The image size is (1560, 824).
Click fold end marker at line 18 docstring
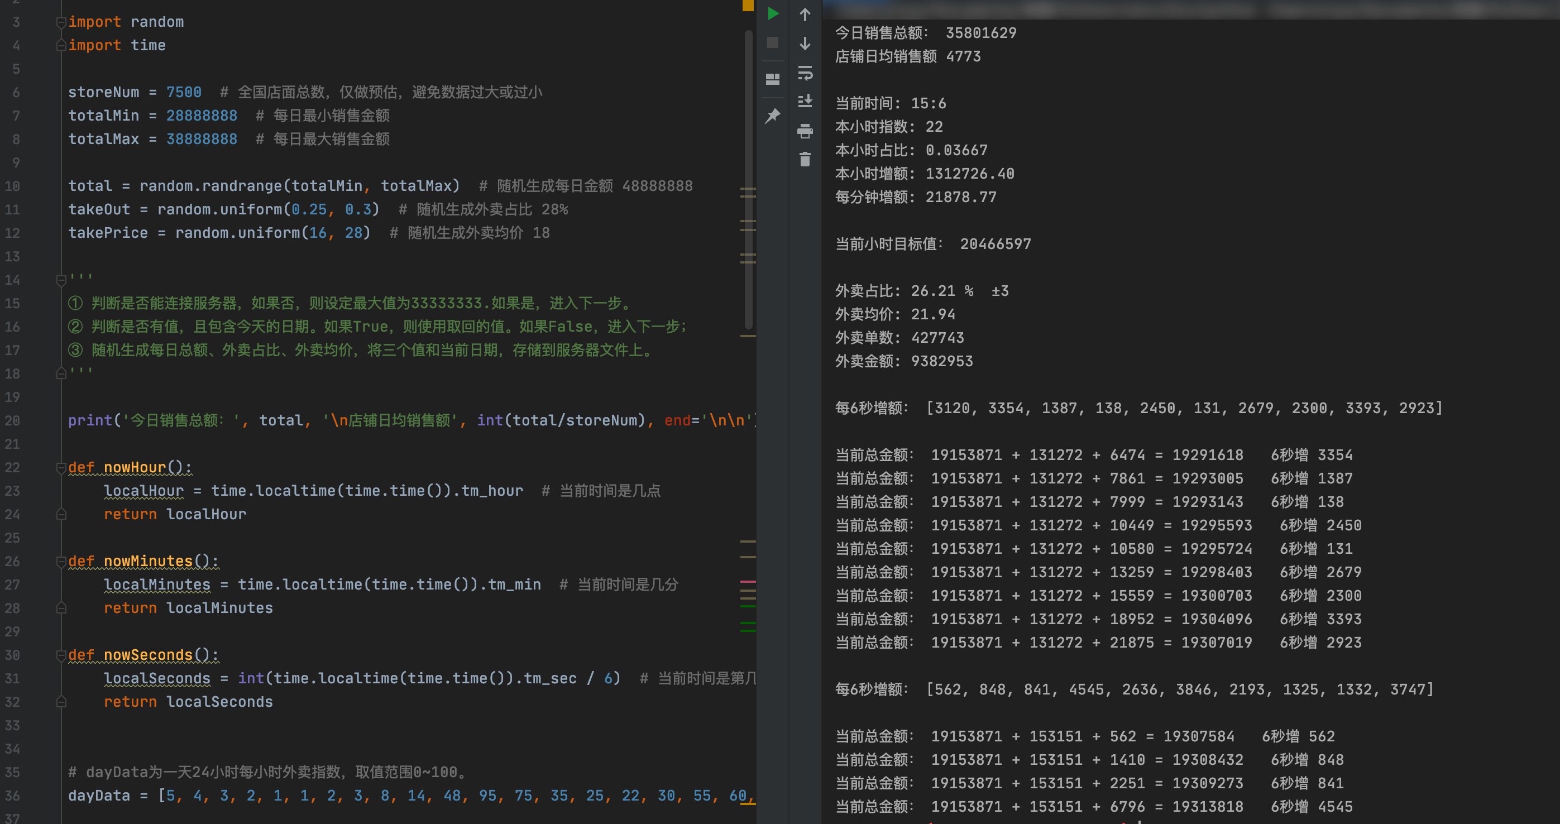tap(61, 373)
